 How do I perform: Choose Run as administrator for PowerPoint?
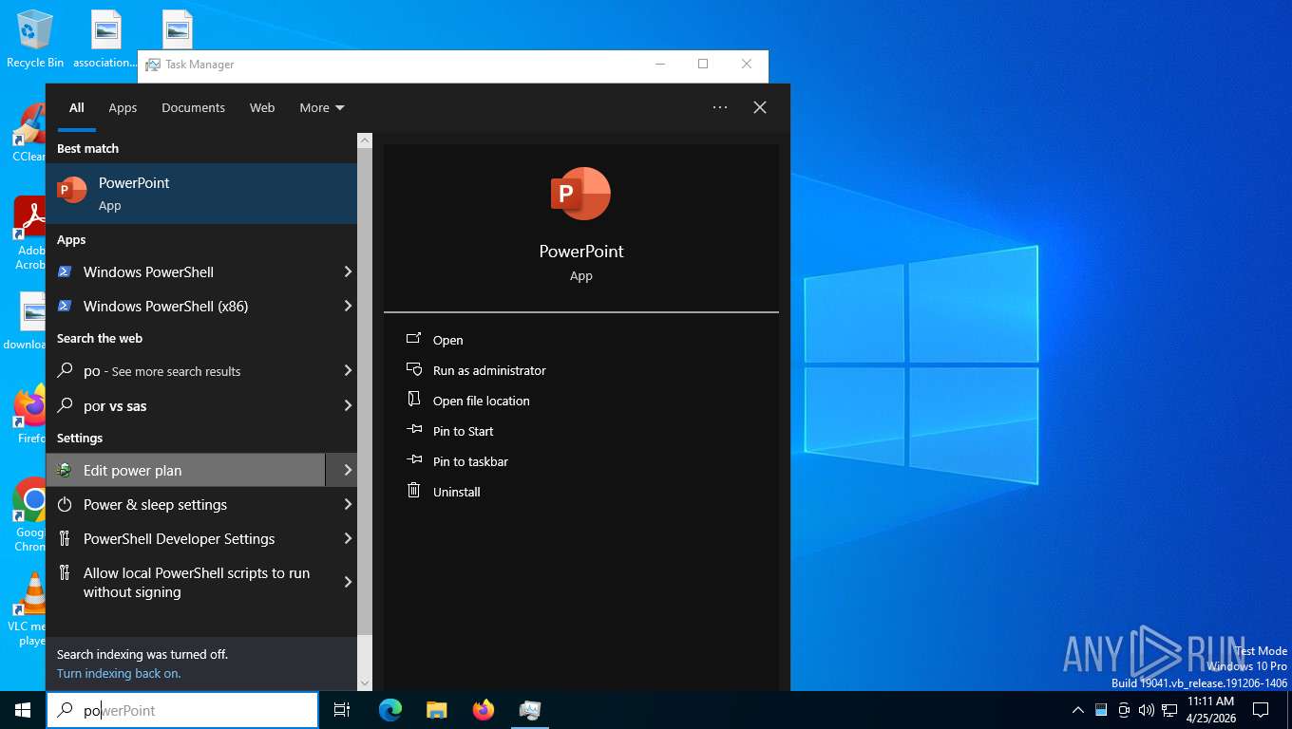click(x=489, y=370)
